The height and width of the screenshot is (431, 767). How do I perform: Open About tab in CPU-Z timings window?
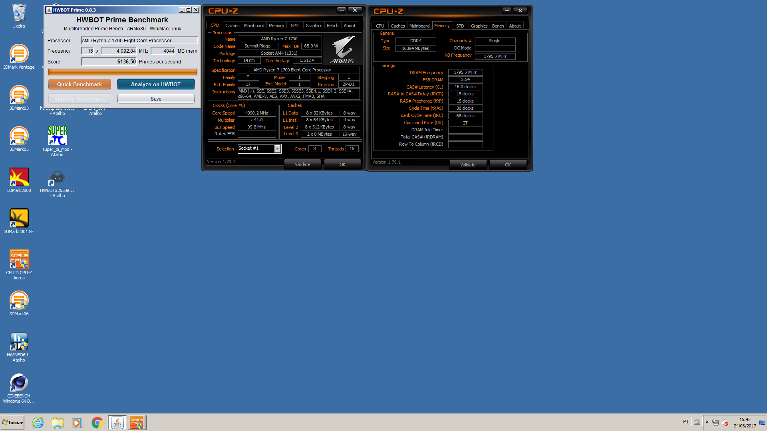(515, 26)
